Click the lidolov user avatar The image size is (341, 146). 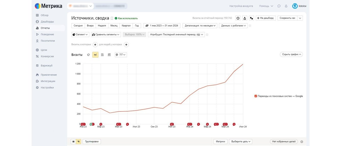(x=295, y=6)
